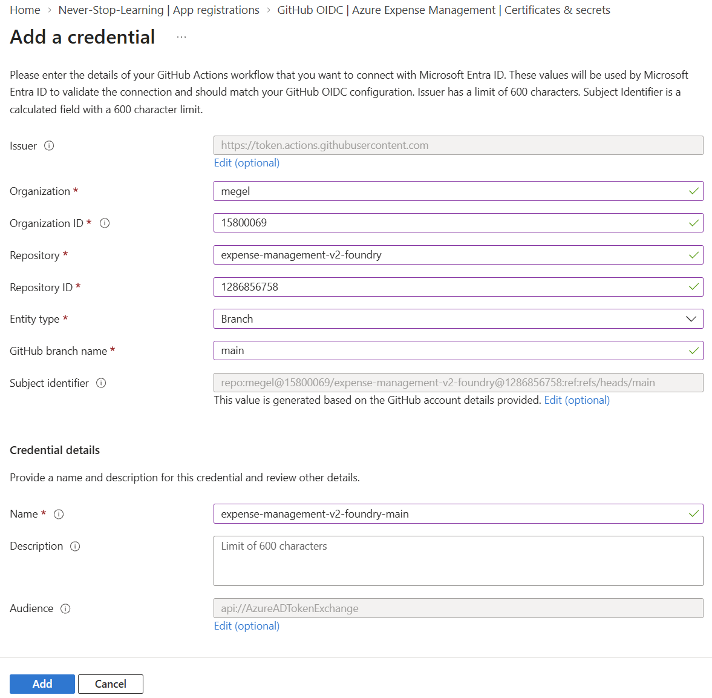Open Never-Stop-Learning App registrations breadcrumb
The width and height of the screenshot is (712, 698).
pyautogui.click(x=159, y=10)
